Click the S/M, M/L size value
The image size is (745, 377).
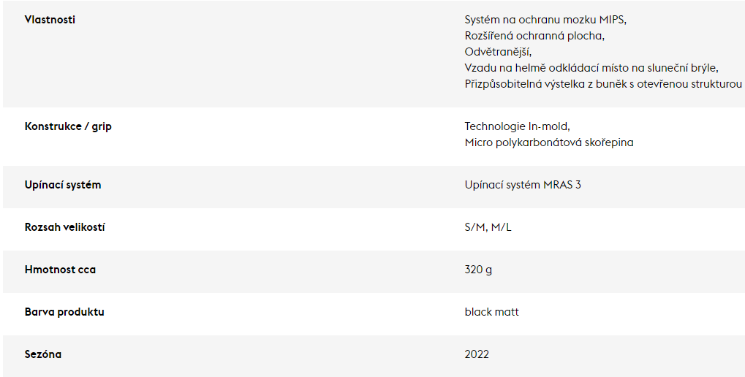click(x=488, y=227)
